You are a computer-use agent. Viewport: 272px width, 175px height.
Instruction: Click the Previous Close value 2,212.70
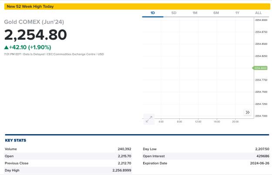pyautogui.click(x=124, y=163)
